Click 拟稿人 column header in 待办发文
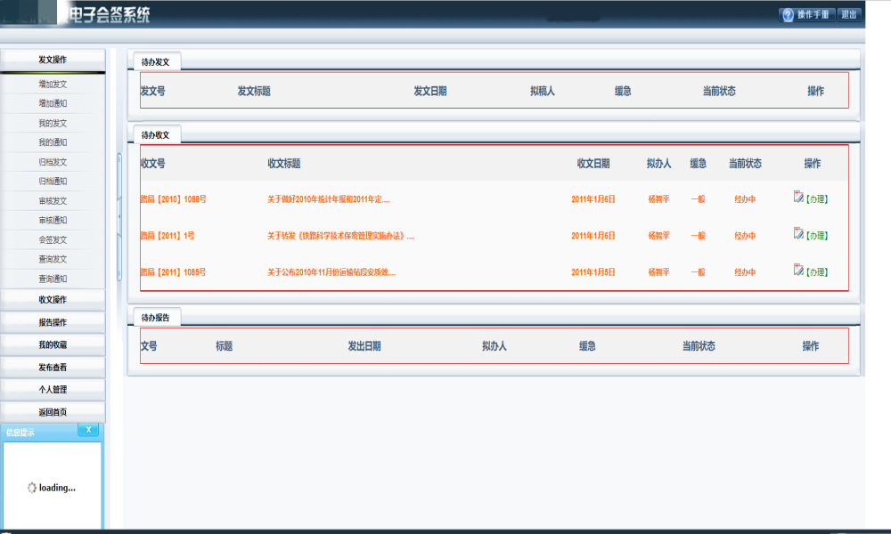This screenshot has height=534, width=891. click(x=542, y=91)
